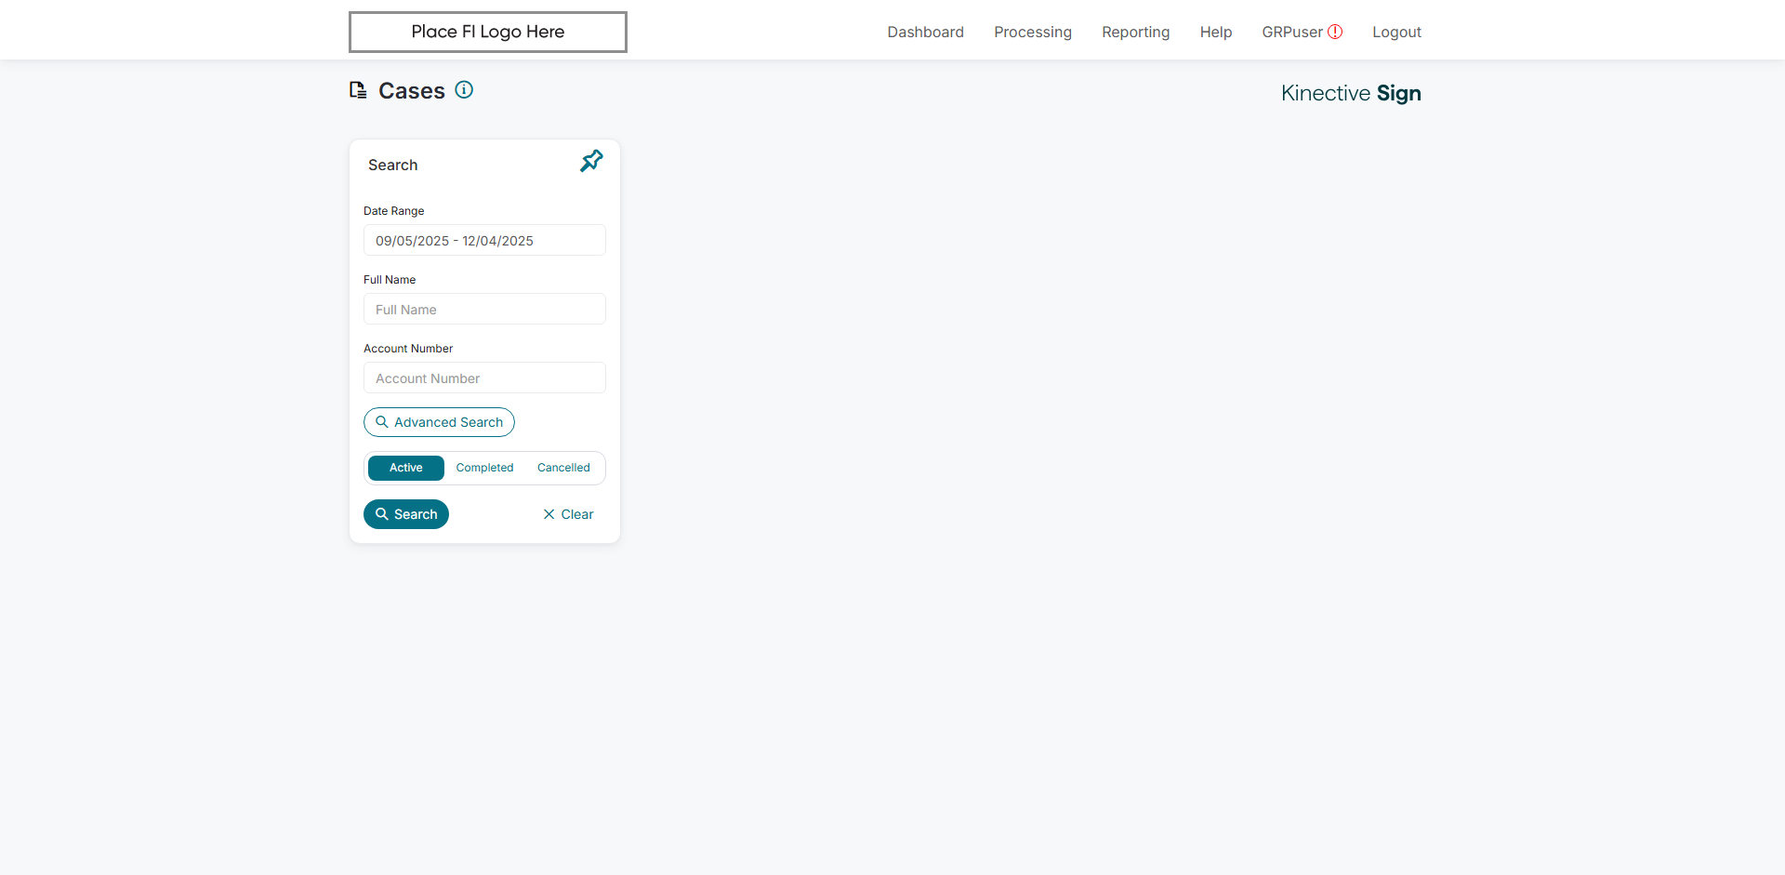The width and height of the screenshot is (1785, 875).
Task: Focus the Account Number input field
Action: pyautogui.click(x=484, y=378)
